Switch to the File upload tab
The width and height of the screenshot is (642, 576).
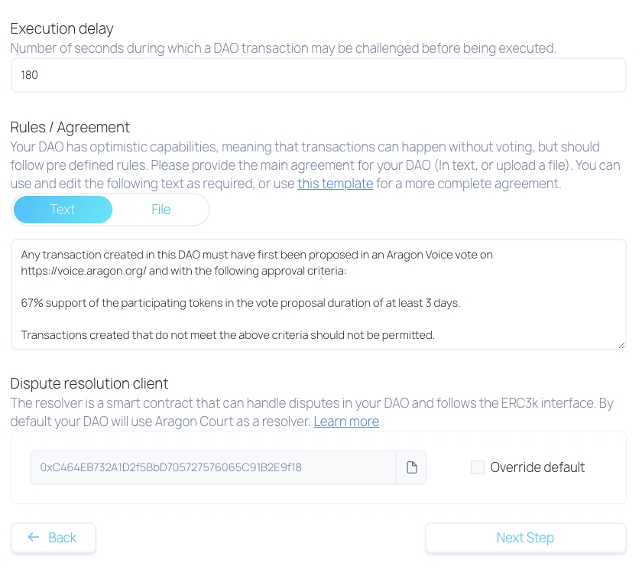[160, 210]
